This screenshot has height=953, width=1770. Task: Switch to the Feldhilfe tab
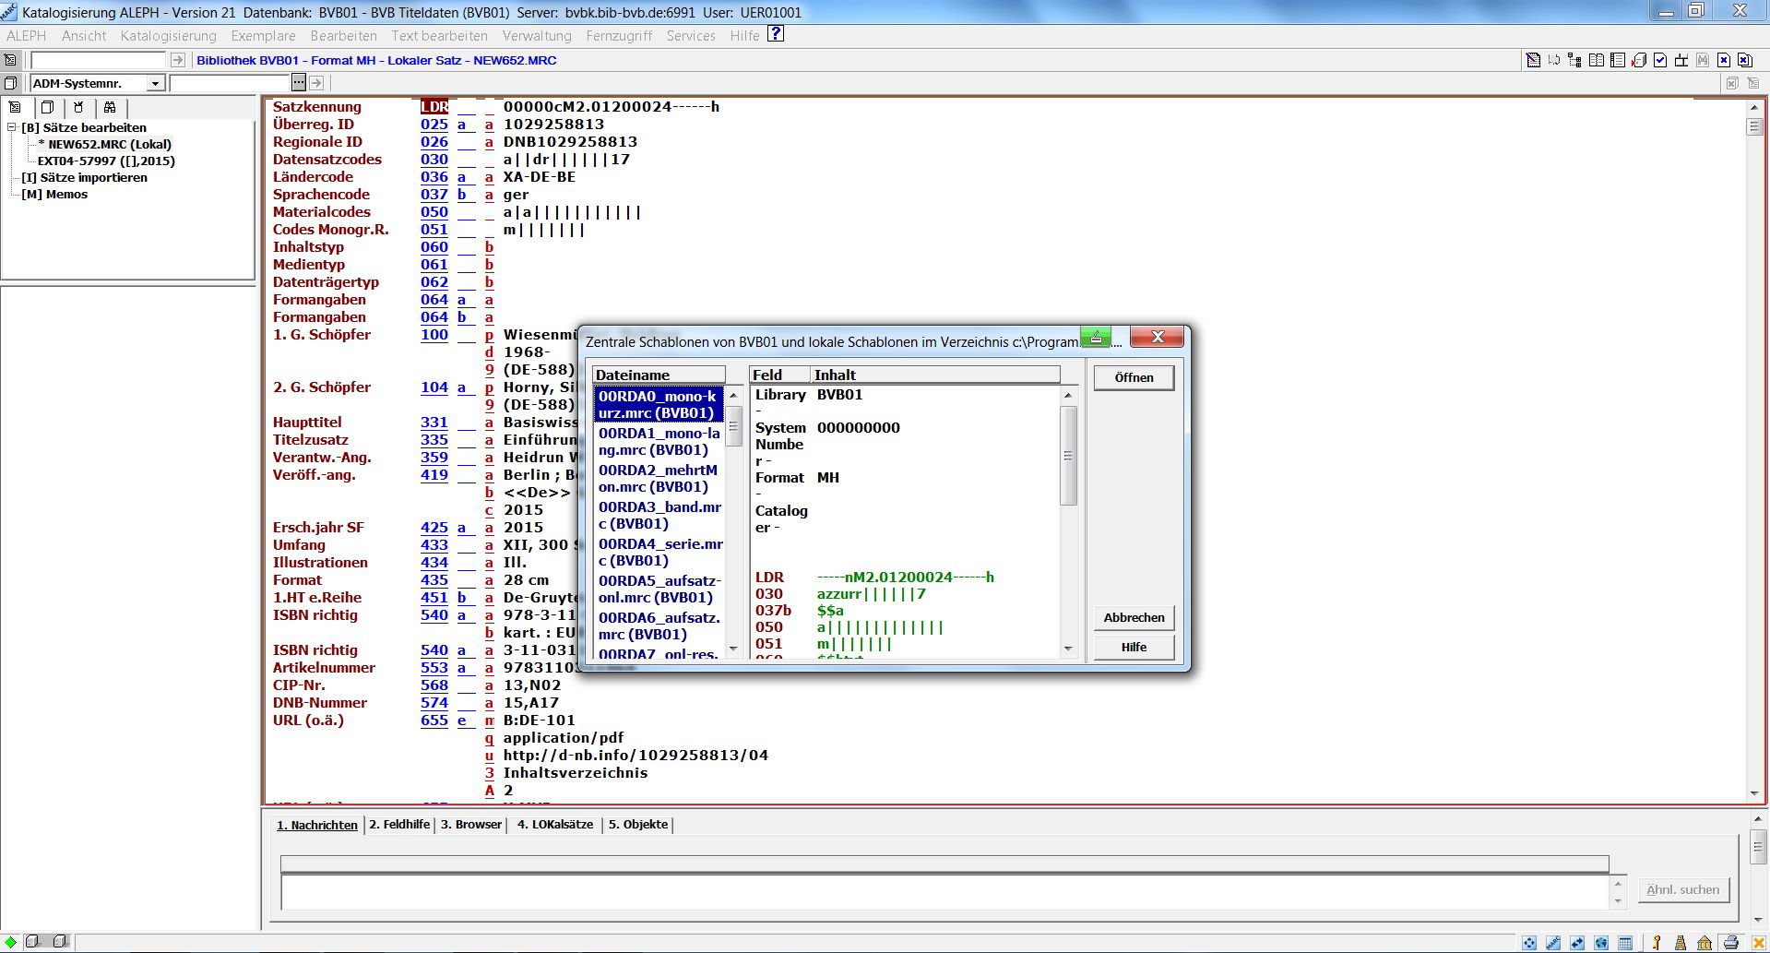pos(399,824)
